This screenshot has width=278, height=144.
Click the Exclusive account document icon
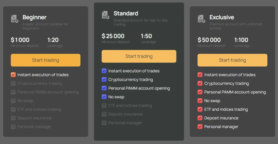(x=201, y=19)
